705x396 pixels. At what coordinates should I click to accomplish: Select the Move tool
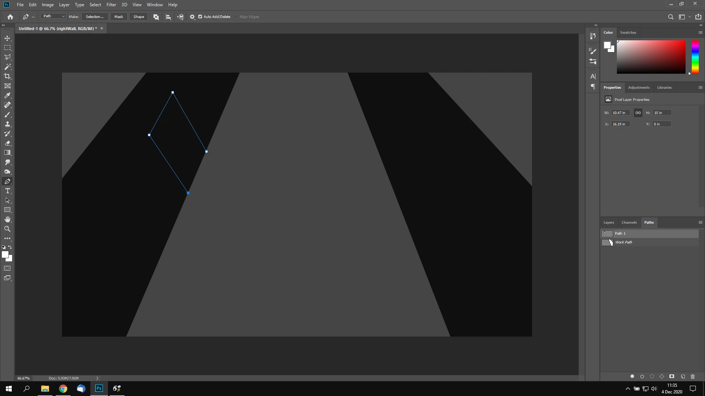pos(7,38)
